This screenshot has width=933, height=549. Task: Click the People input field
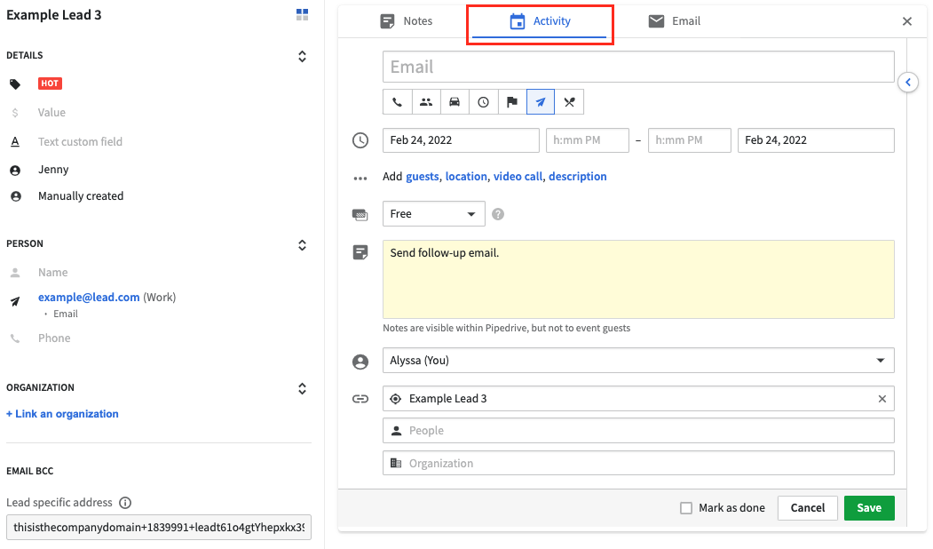[638, 431]
